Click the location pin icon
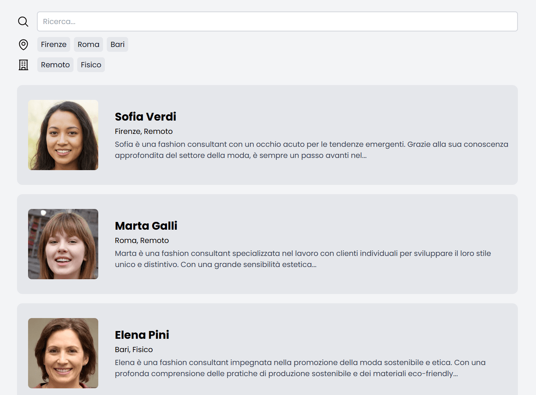The width and height of the screenshot is (536, 395). click(x=23, y=45)
